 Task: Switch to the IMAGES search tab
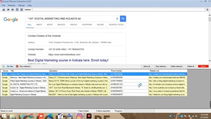click(x=61, y=24)
